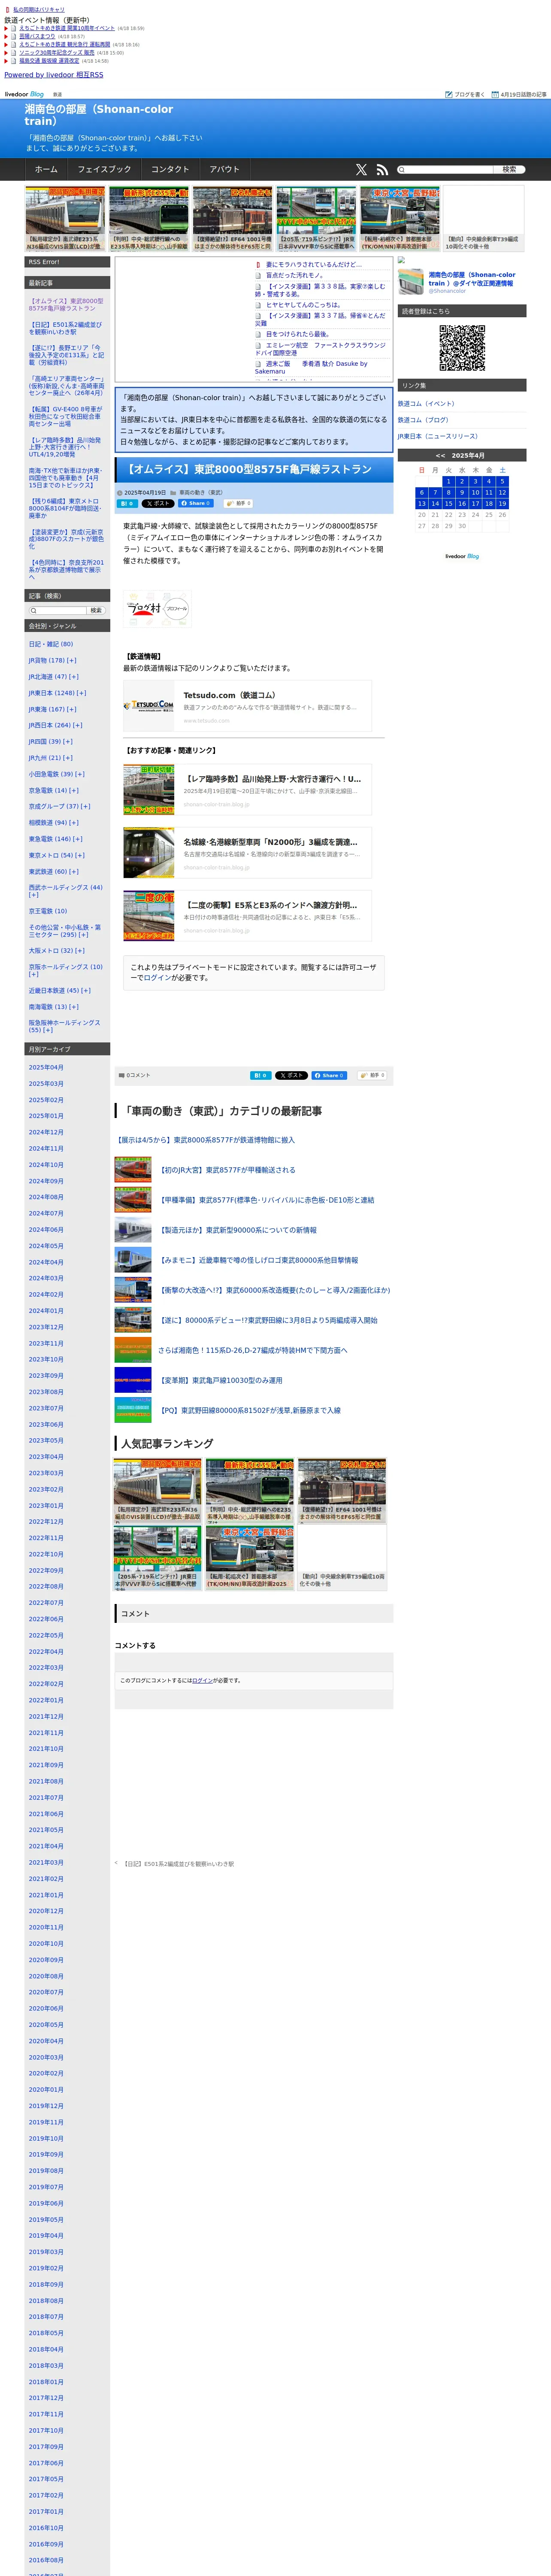Open the ホーム navigation menu item

click(x=46, y=170)
